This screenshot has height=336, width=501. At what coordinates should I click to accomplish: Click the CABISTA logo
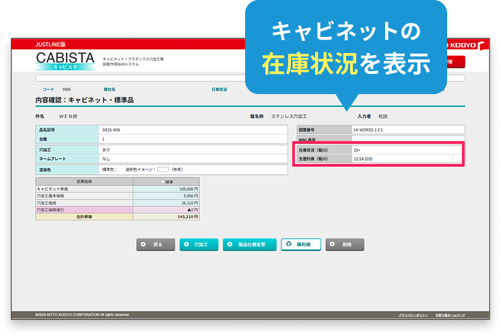click(65, 61)
